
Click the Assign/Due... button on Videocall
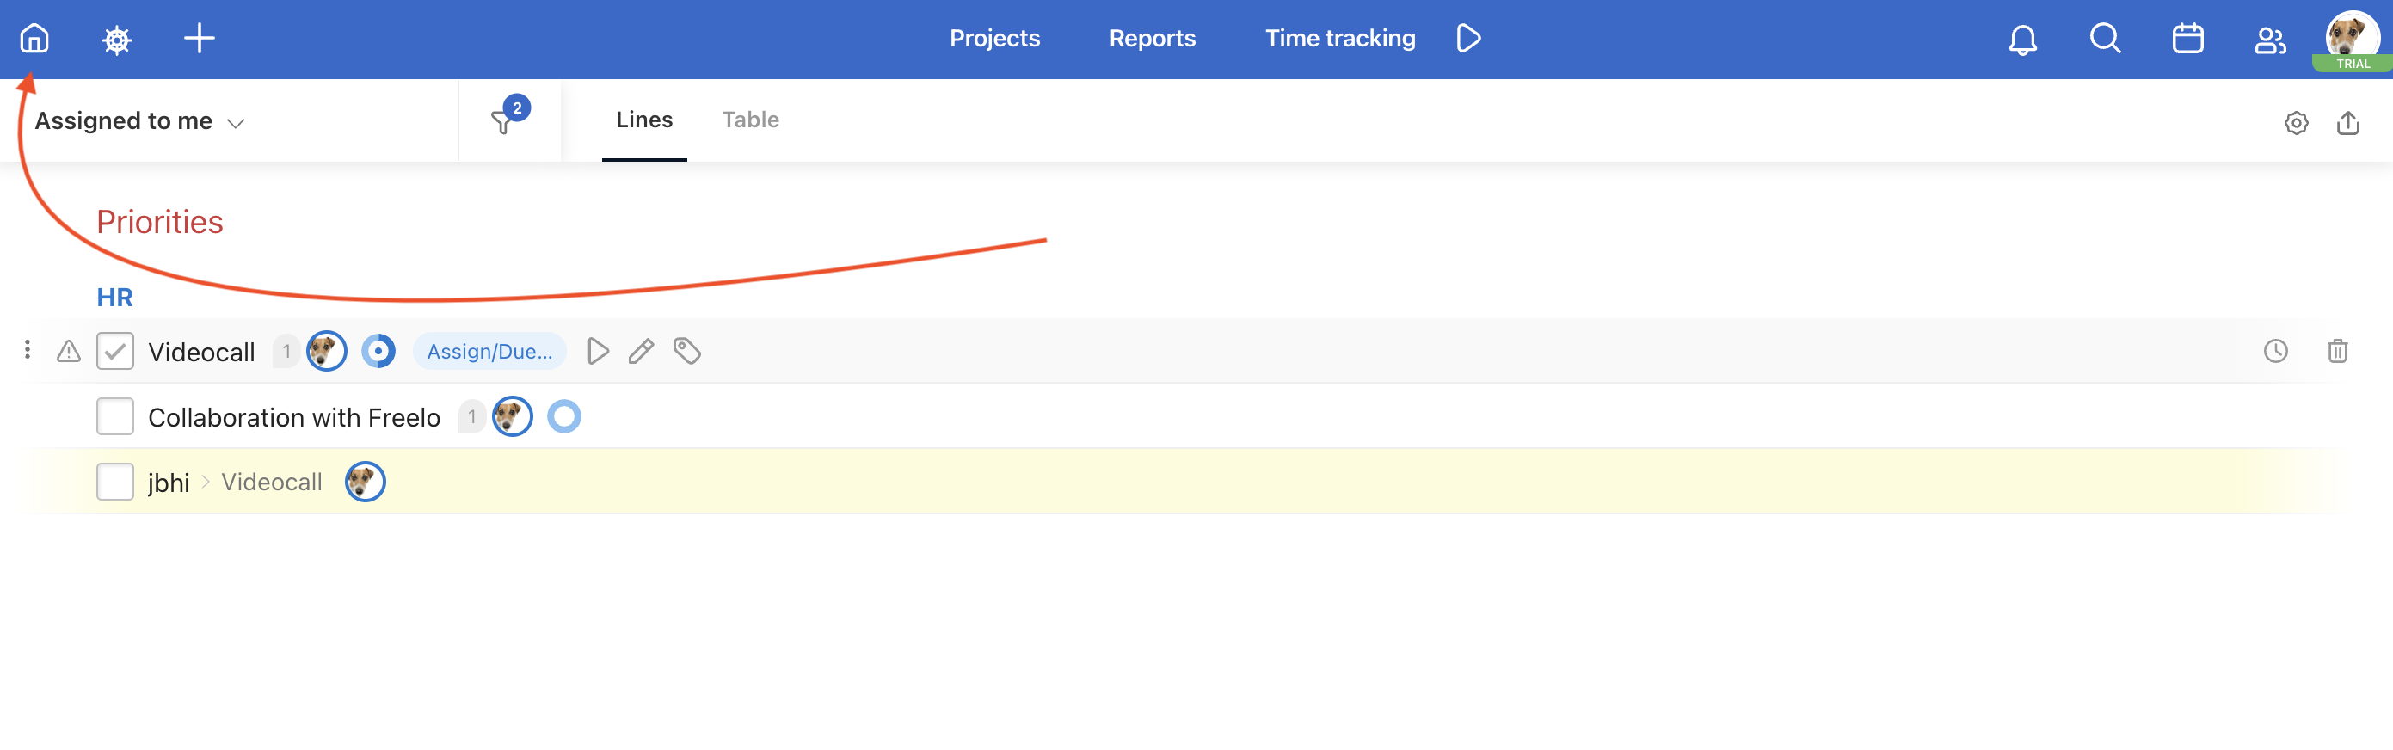[489, 350]
